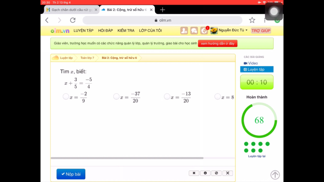Open the LUYỆN TẬP menu

pyautogui.click(x=84, y=31)
